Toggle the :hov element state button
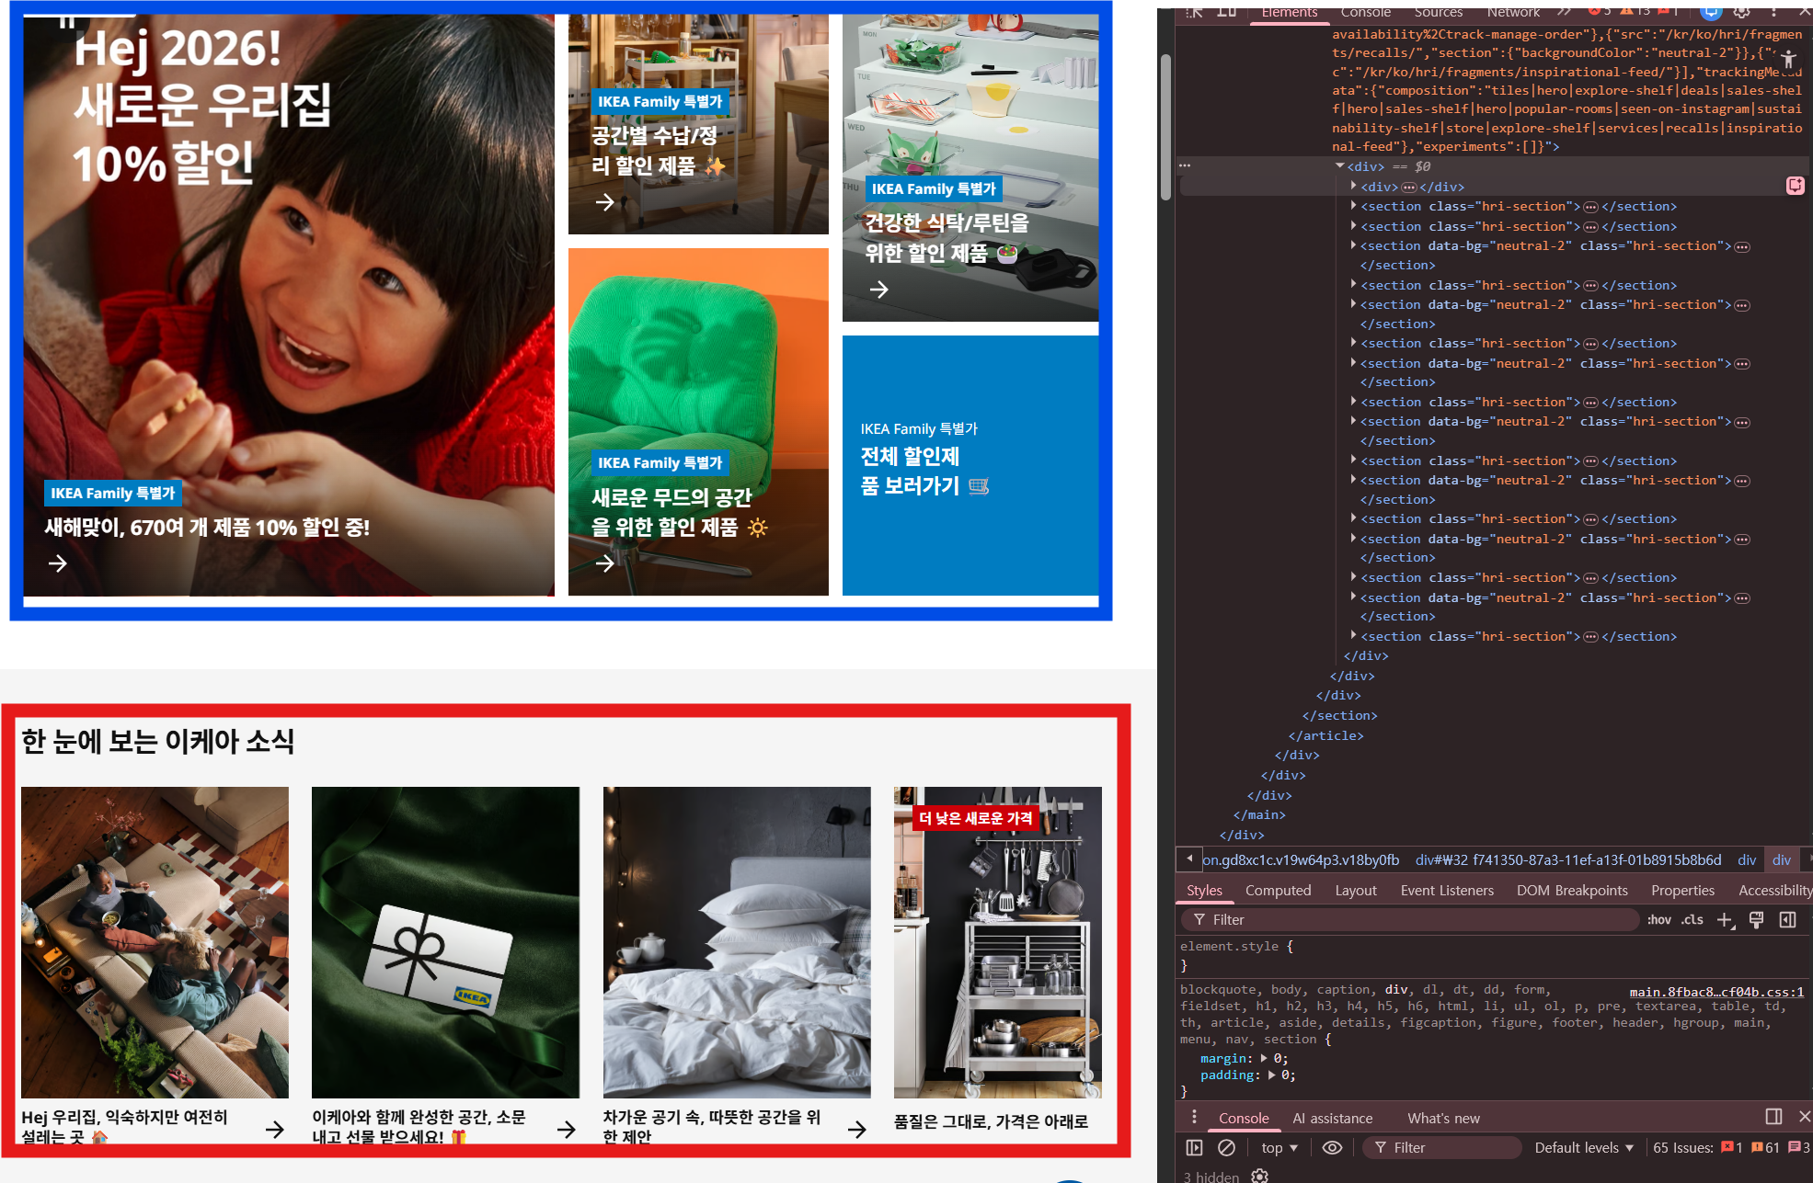 point(1658,920)
